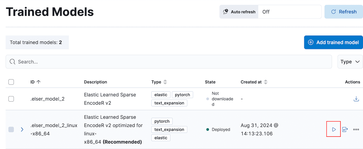The image size is (363, 149).
Task: Open the three-dots more actions menu
Action: [x=356, y=129]
